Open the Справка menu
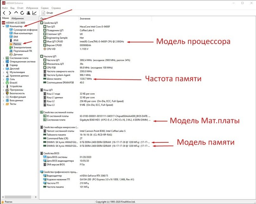 (56, 8)
